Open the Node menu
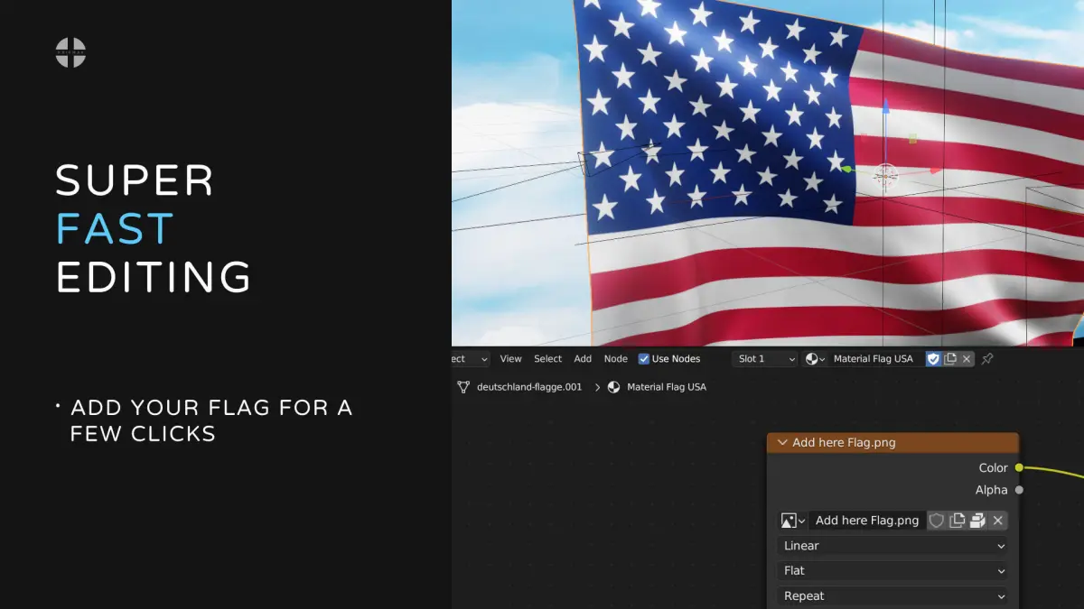This screenshot has width=1084, height=609. [616, 359]
